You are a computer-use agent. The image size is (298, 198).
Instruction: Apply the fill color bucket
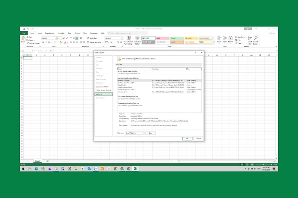61,42
